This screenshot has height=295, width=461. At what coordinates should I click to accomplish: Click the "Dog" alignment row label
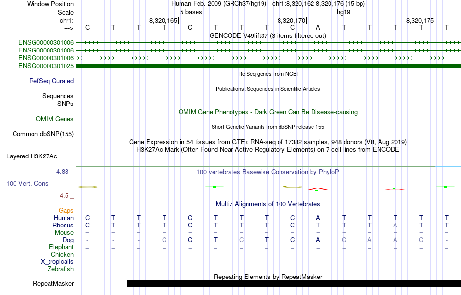(68, 240)
